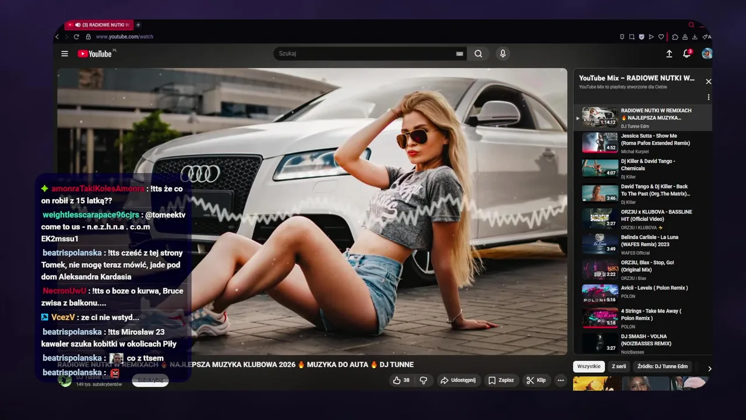Click the Subskrybuj subscribe button

tap(150, 380)
